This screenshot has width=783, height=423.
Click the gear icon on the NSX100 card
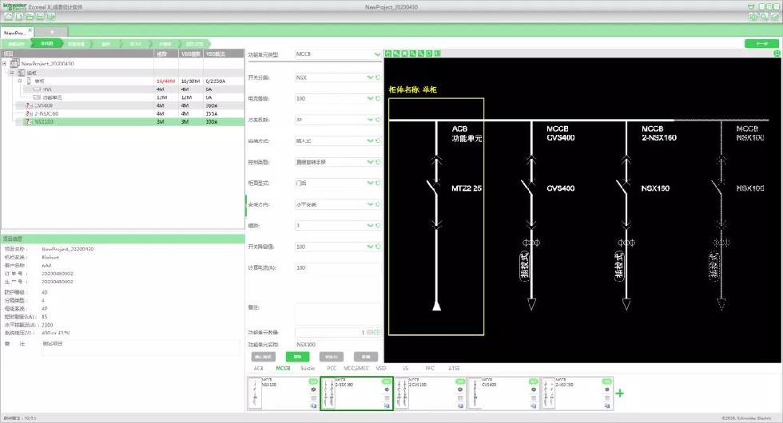click(313, 390)
